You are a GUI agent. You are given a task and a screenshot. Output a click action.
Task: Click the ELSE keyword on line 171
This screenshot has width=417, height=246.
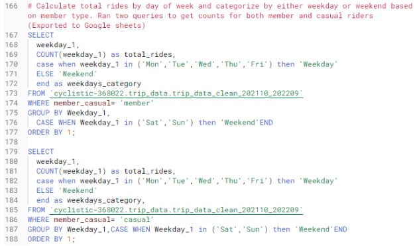[45, 74]
